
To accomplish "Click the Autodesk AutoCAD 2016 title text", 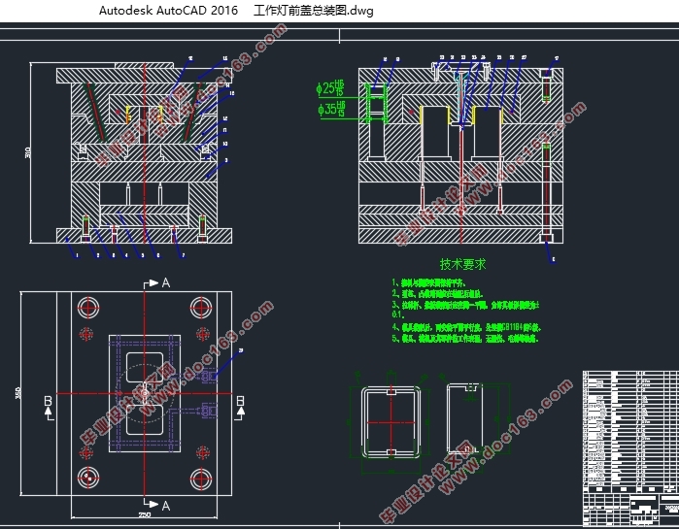I will point(168,11).
